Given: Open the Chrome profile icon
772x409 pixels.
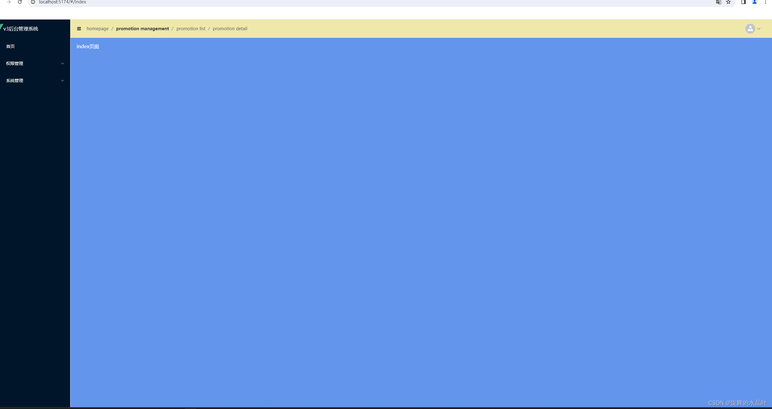Looking at the screenshot, I should tap(755, 2).
